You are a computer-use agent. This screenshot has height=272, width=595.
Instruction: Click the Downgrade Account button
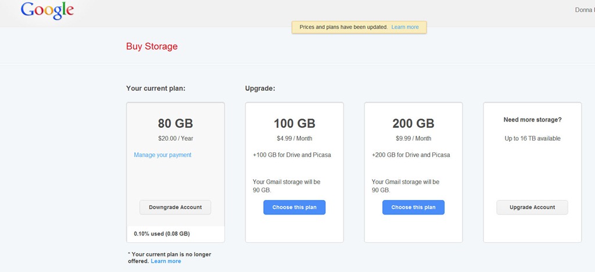175,207
